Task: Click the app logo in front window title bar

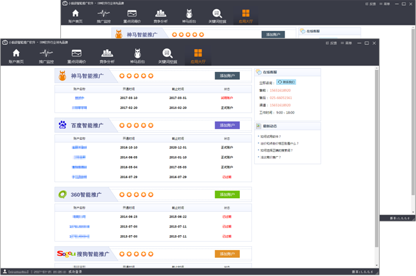Action: [x=5, y=43]
